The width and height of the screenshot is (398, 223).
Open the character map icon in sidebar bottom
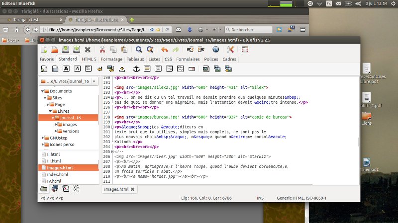coord(76,188)
